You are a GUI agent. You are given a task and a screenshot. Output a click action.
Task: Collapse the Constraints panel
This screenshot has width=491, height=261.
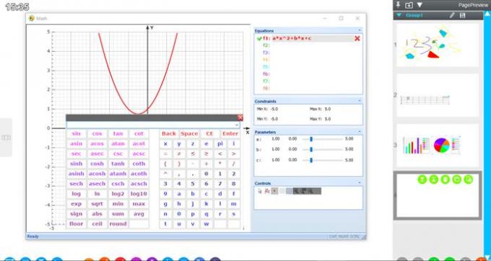[360, 101]
